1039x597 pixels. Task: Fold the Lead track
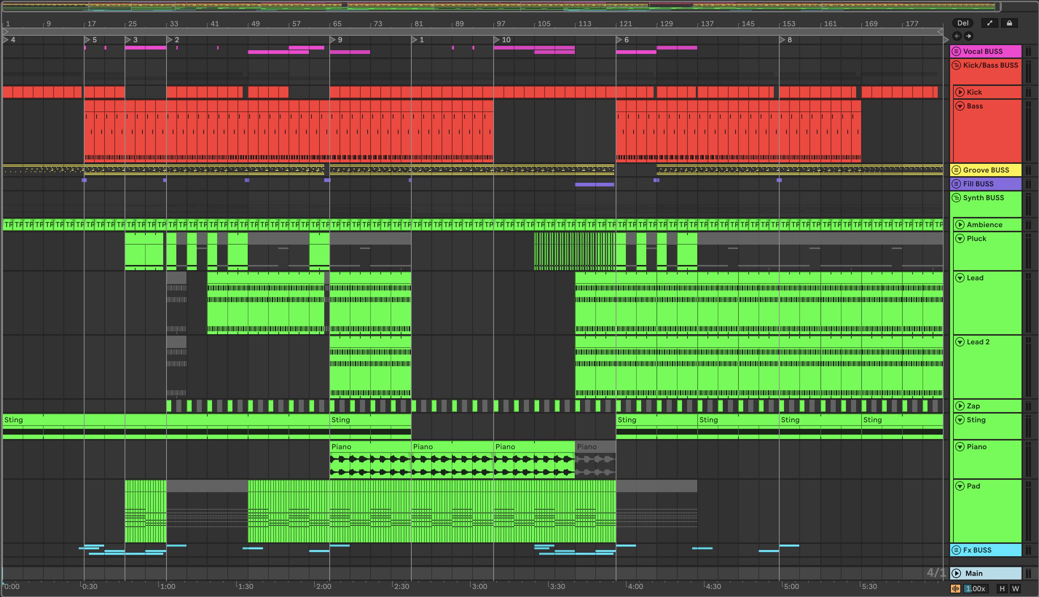[x=960, y=278]
